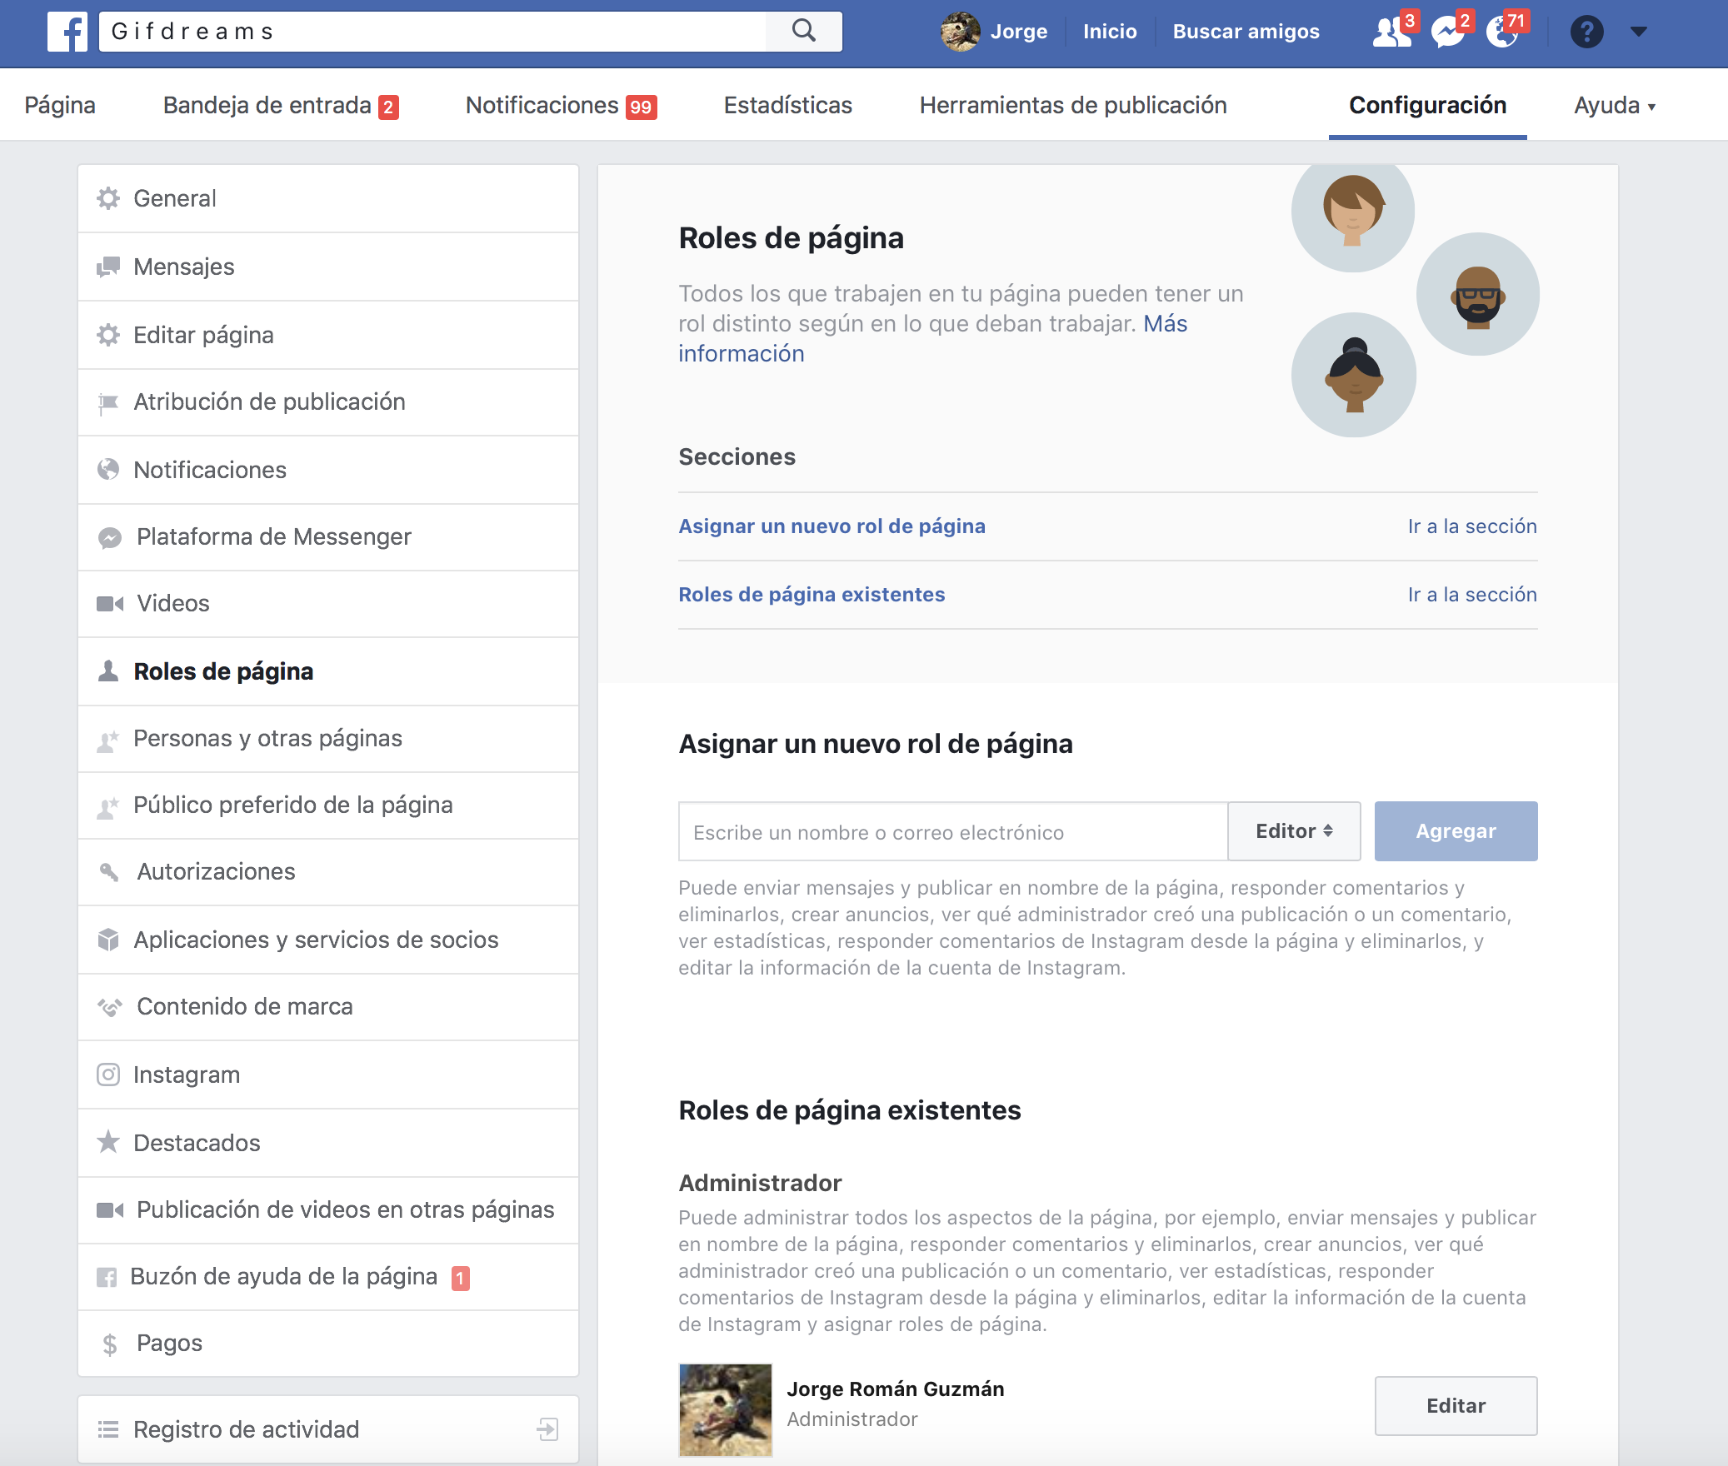Open the friend requests icon
The height and width of the screenshot is (1466, 1728).
(x=1390, y=32)
